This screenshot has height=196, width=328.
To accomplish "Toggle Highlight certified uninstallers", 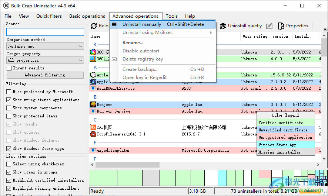I will (x=9, y=180).
